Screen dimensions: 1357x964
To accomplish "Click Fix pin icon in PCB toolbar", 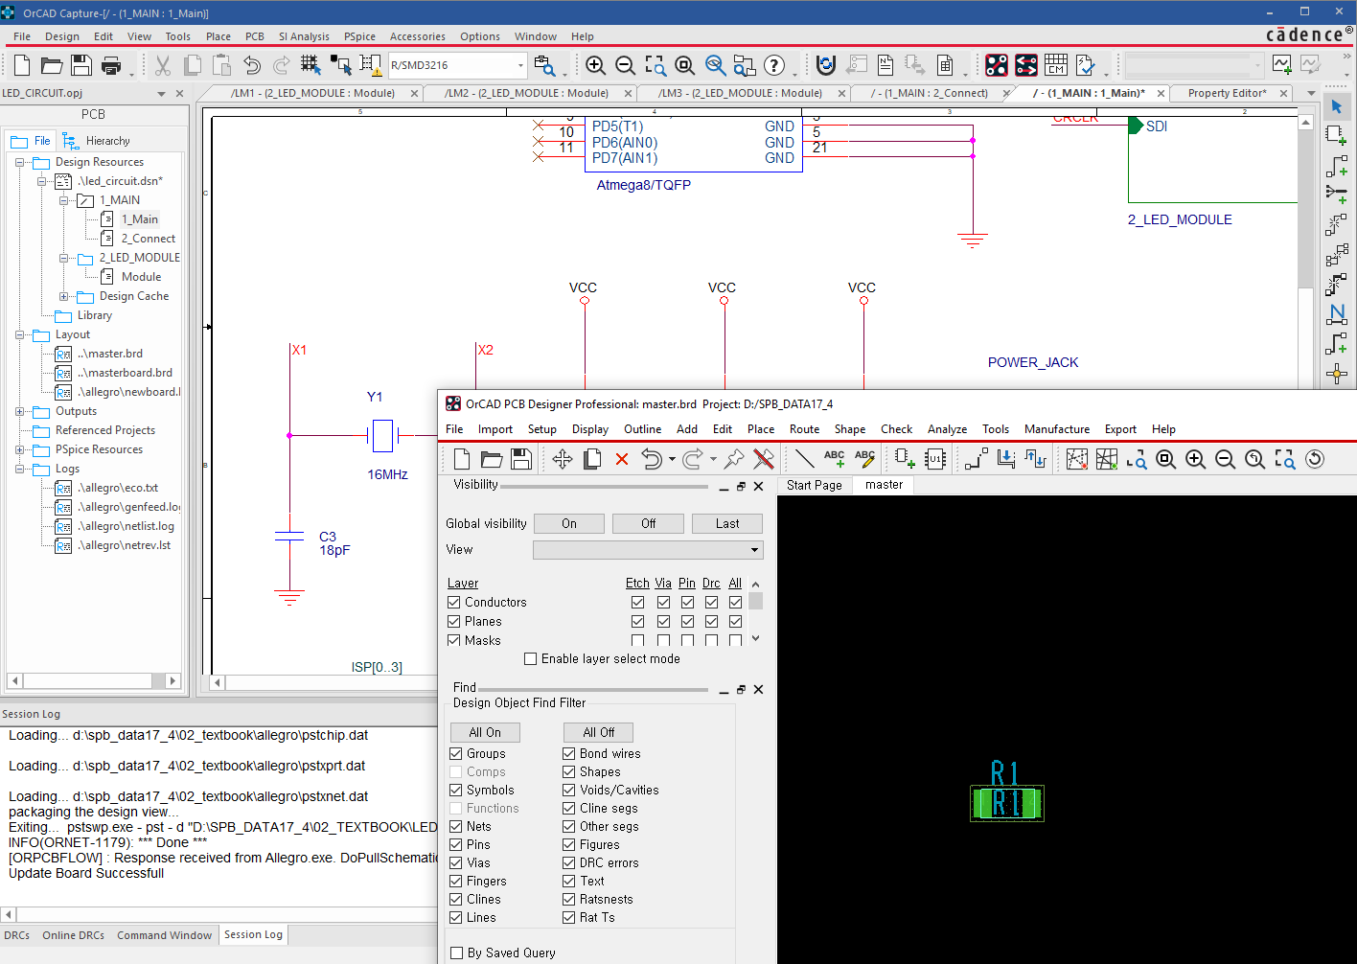I will 734,459.
